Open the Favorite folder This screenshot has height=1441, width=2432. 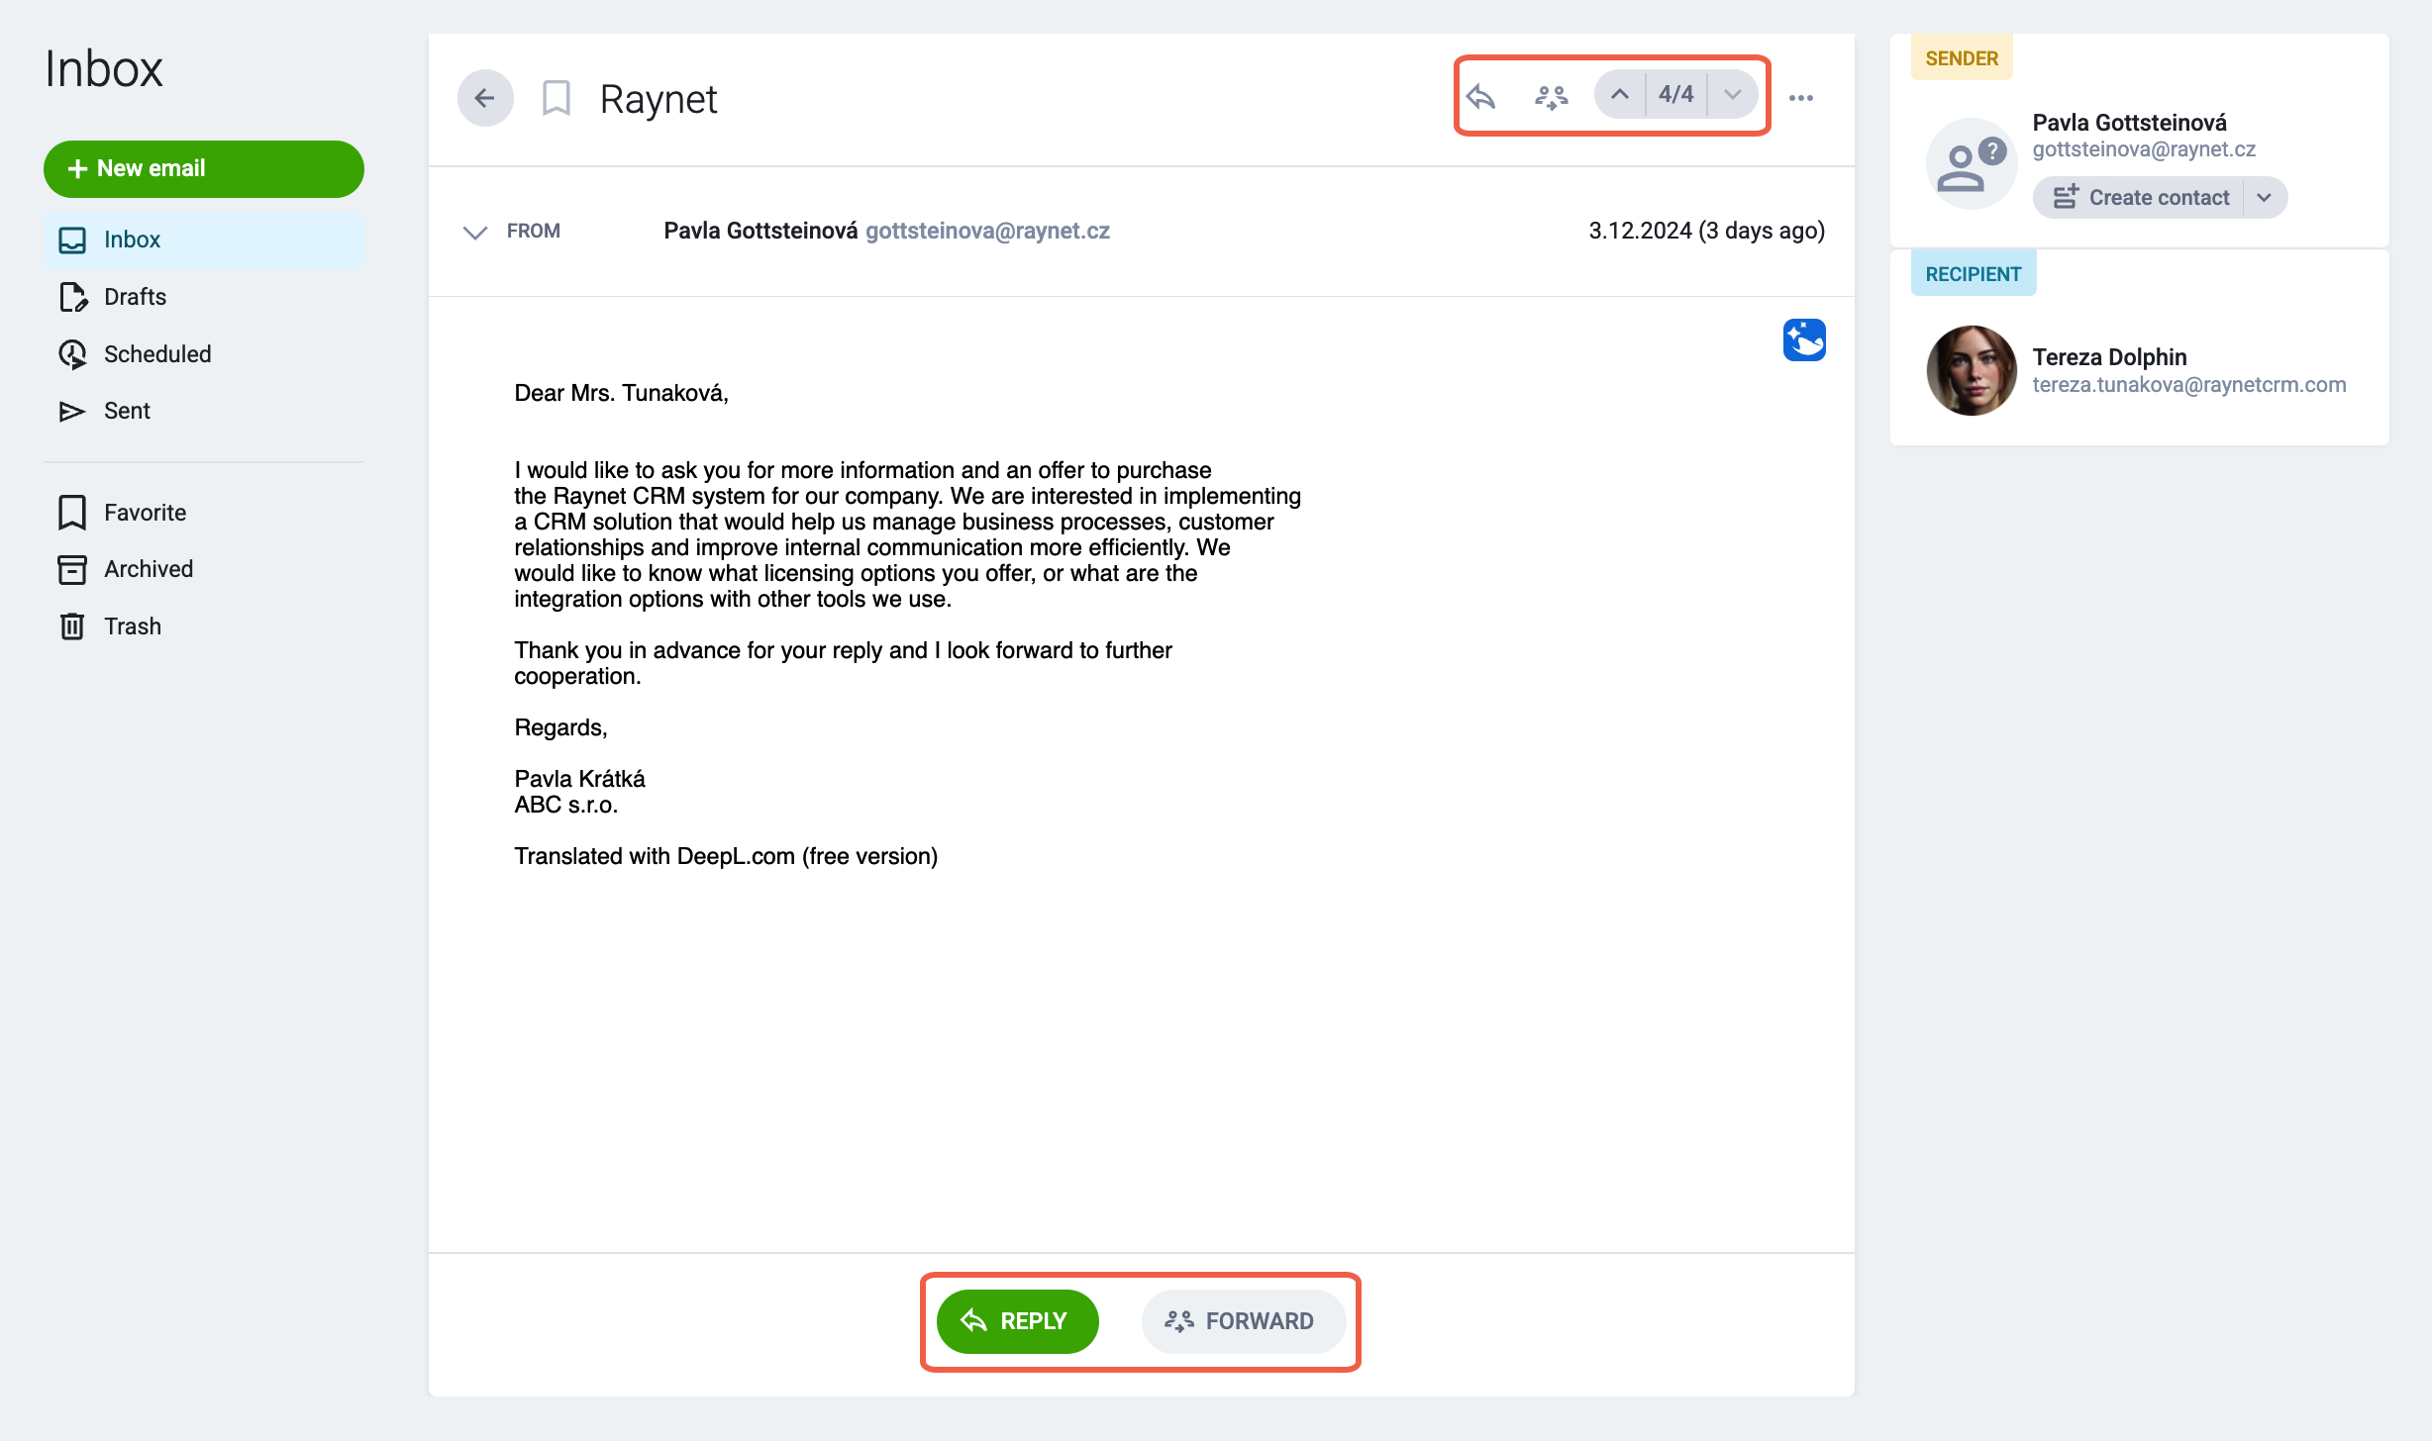coord(204,513)
